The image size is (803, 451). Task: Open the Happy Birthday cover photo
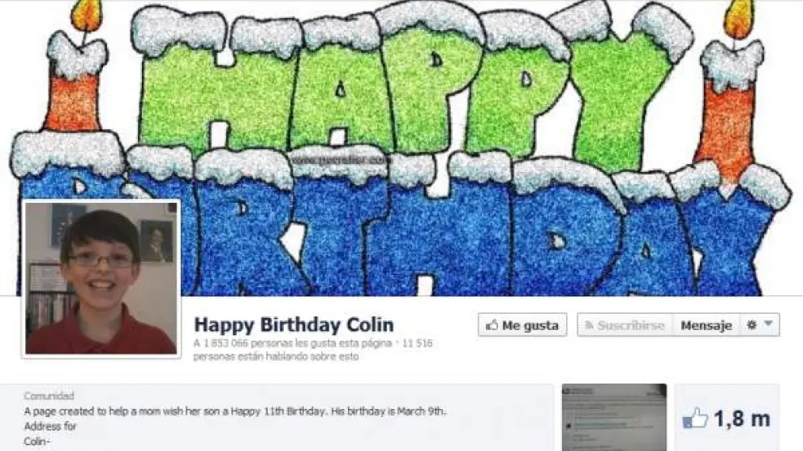[401, 148]
